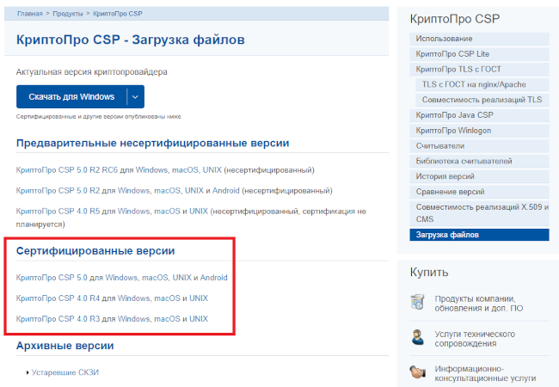Click Android link in certified 5.0 row
Viewport: 559px width, 387px height.
214,278
